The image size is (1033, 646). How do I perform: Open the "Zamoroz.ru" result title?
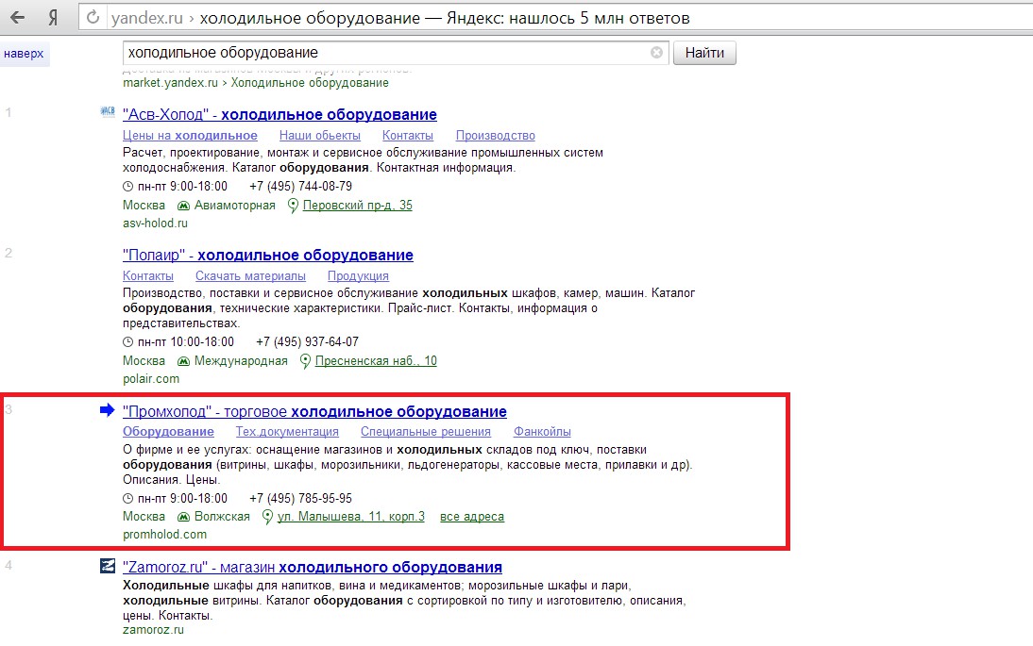[x=313, y=567]
